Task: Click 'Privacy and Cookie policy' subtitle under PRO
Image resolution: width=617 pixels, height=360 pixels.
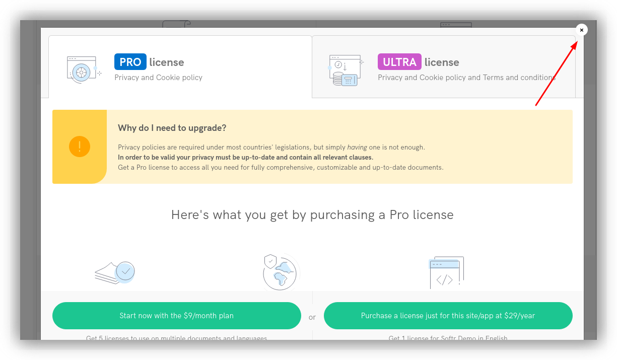Action: click(x=159, y=78)
